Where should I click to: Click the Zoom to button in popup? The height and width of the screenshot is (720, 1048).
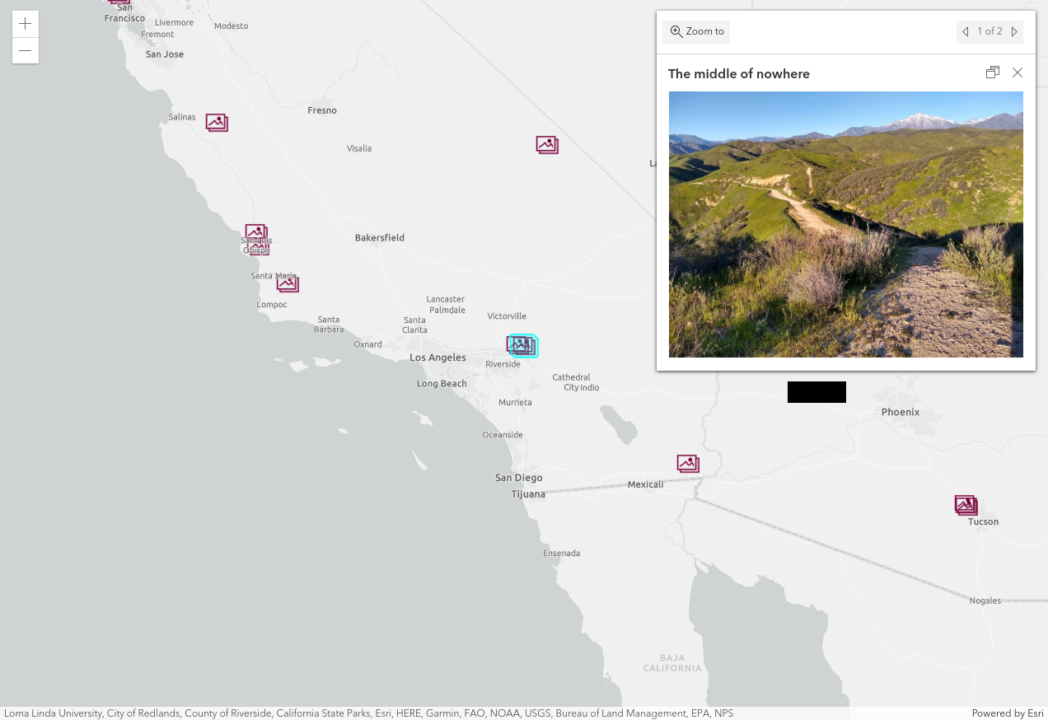(697, 32)
